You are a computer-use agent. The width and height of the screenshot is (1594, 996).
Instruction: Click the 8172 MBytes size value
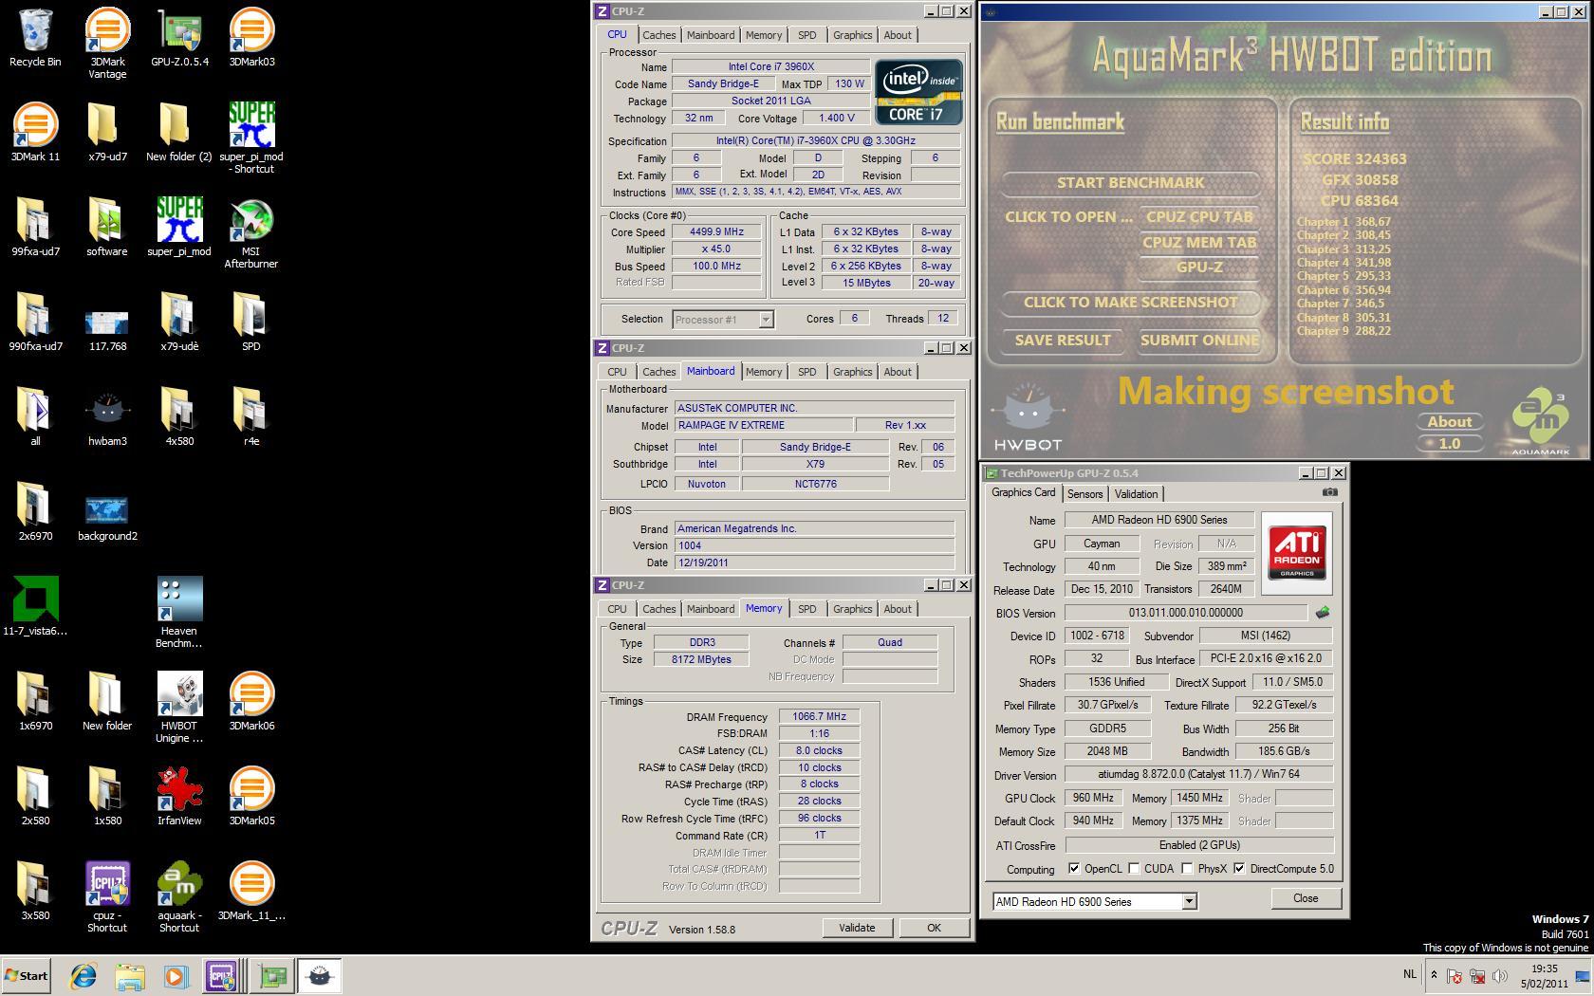tap(703, 659)
